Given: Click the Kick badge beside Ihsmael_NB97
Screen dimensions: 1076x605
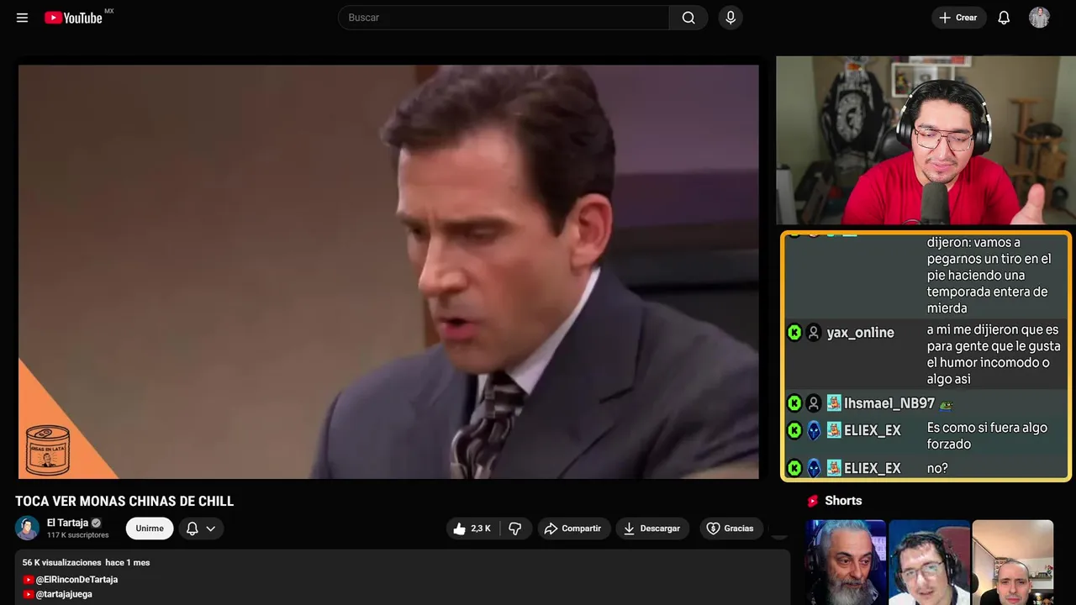Looking at the screenshot, I should pyautogui.click(x=794, y=403).
